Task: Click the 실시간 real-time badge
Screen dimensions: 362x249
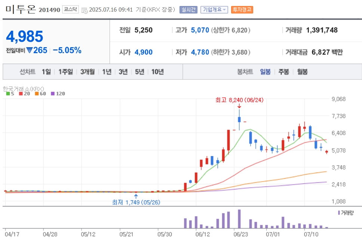Action: (x=188, y=10)
